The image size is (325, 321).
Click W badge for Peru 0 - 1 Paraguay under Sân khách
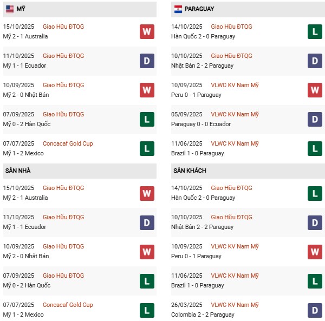[316, 251]
